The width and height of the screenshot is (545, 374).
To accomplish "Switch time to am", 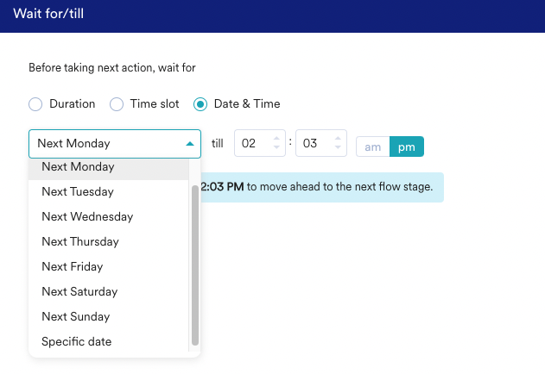I will point(373,147).
